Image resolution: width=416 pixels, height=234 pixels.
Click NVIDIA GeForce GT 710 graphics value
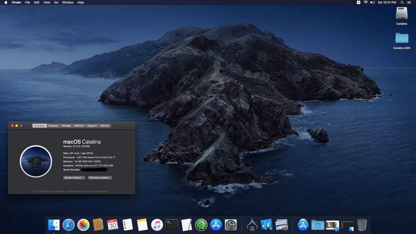coord(94,166)
